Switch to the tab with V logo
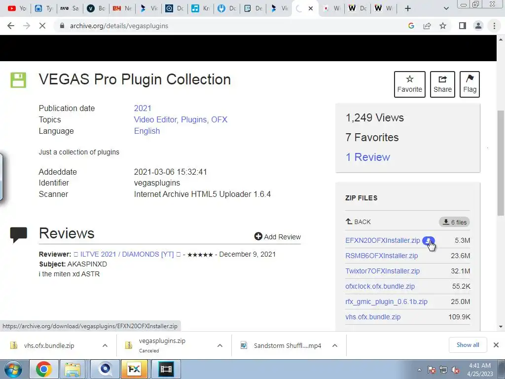 click(97, 8)
